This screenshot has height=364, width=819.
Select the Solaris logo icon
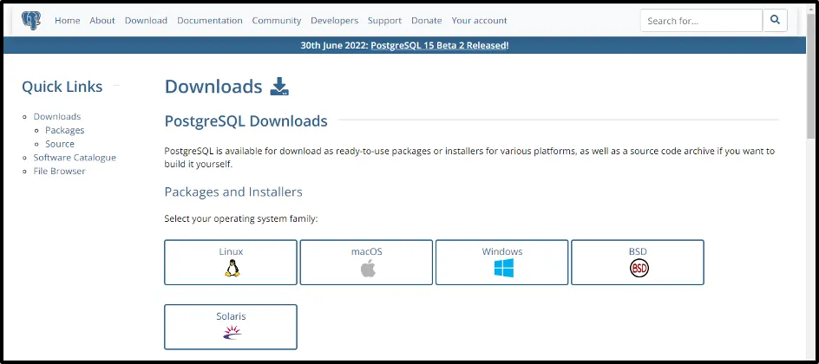coord(231,332)
